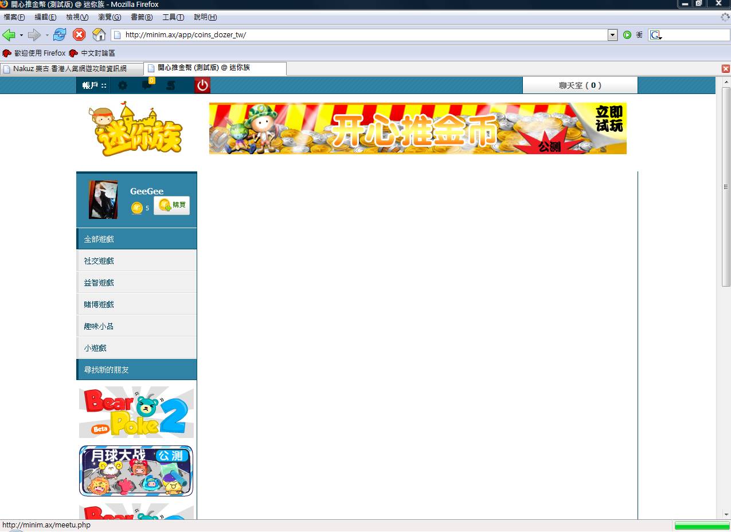Click the scrollbar up arrow
The width and height of the screenshot is (731, 532).
pos(726,81)
